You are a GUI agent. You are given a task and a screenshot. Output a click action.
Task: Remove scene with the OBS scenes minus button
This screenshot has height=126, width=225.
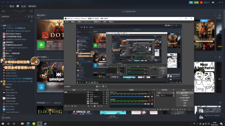pyautogui.click(x=69, y=106)
